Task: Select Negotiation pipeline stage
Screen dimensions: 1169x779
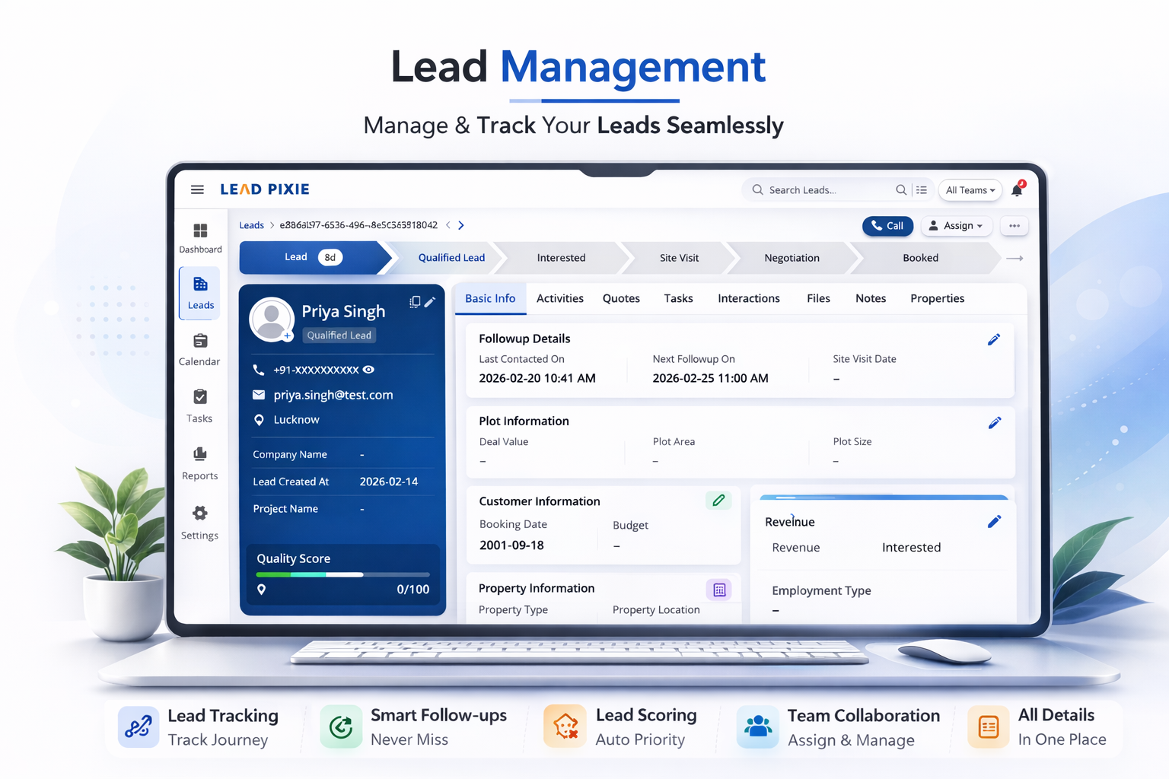Action: tap(792, 258)
